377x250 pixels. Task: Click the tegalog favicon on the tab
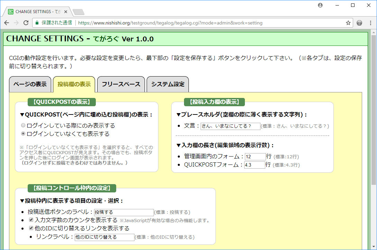point(11,11)
